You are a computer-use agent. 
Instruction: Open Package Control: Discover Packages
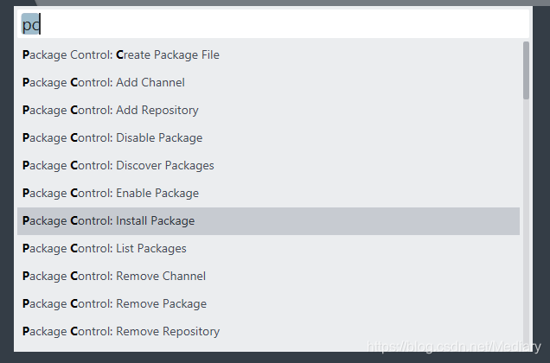click(268, 166)
